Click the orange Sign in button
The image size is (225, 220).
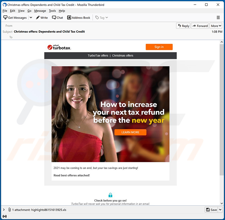coord(159,47)
